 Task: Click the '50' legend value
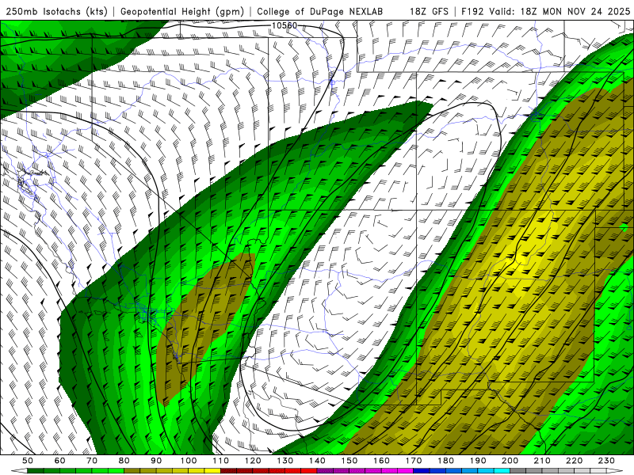28,461
